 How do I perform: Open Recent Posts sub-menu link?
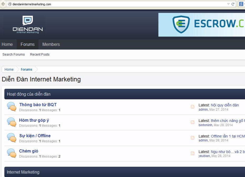tap(40, 55)
